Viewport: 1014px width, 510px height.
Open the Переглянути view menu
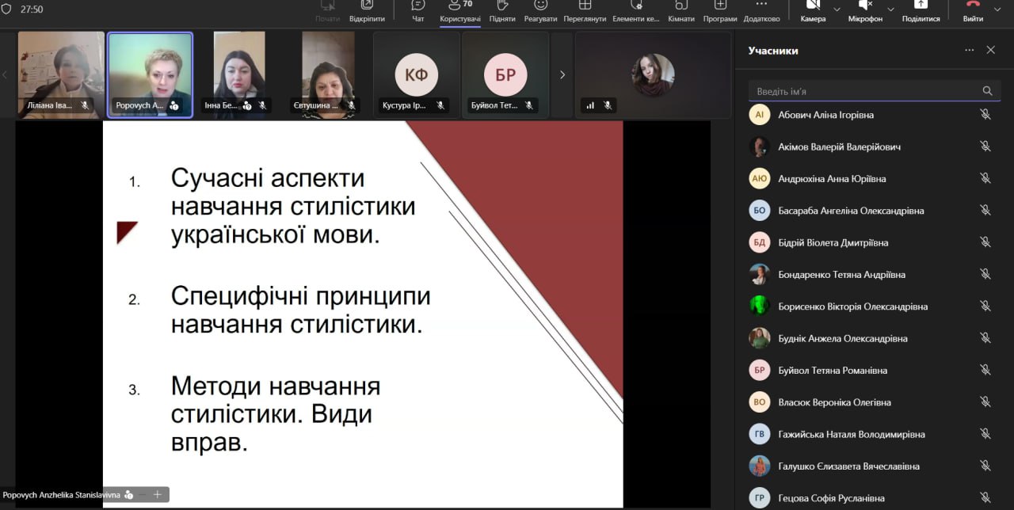coord(585,10)
